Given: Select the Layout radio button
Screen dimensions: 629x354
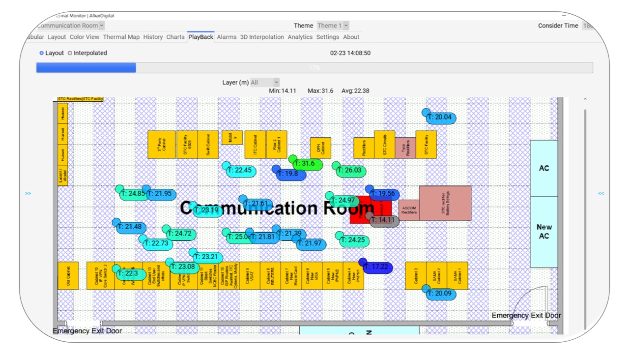Looking at the screenshot, I should click(42, 53).
